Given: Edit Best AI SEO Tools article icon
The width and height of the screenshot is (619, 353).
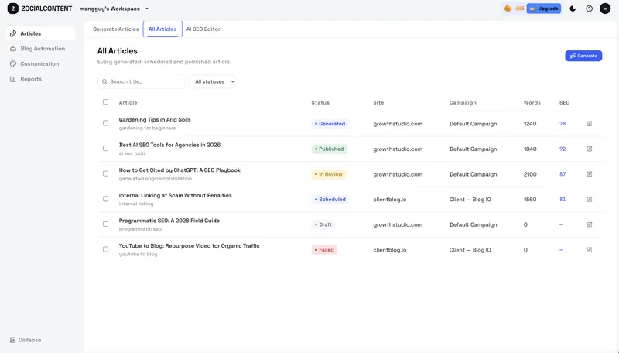Looking at the screenshot, I should (590, 149).
